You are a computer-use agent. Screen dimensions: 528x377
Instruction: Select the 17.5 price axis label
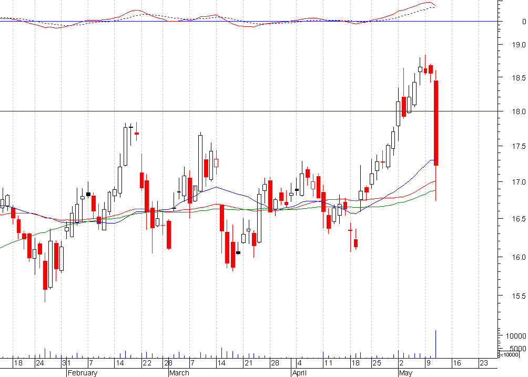519,146
